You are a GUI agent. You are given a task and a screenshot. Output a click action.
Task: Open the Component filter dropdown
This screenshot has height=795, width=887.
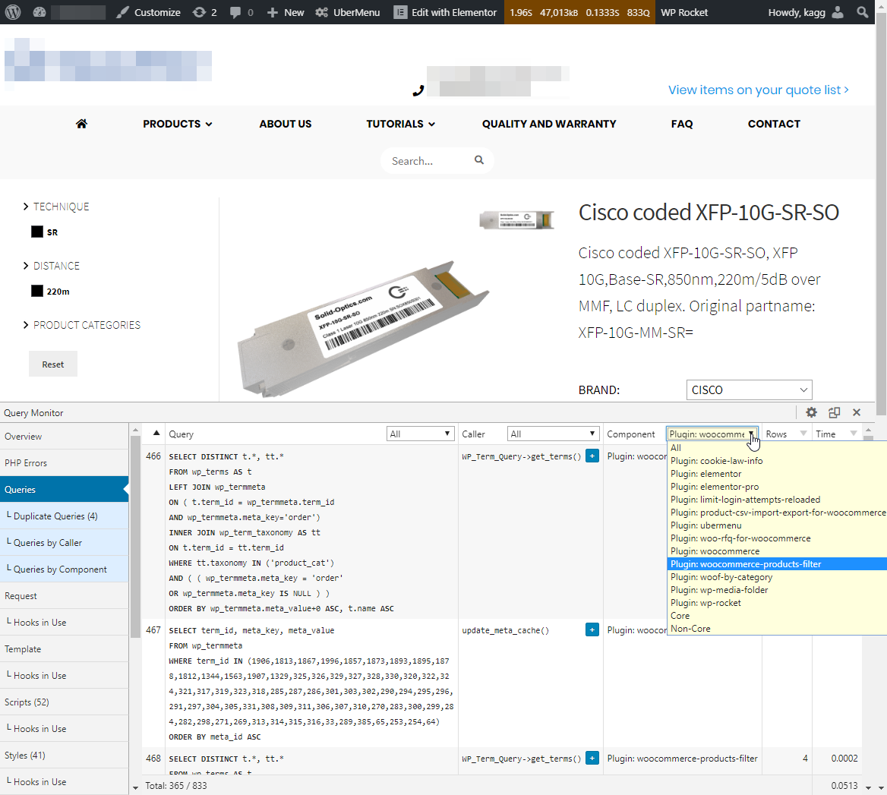pyautogui.click(x=712, y=434)
